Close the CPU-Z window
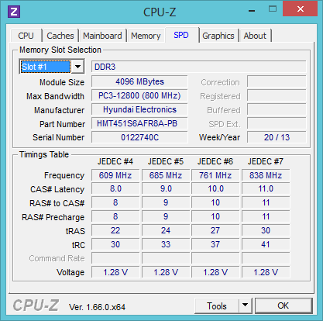The width and height of the screenshot is (323, 321). coord(300,9)
